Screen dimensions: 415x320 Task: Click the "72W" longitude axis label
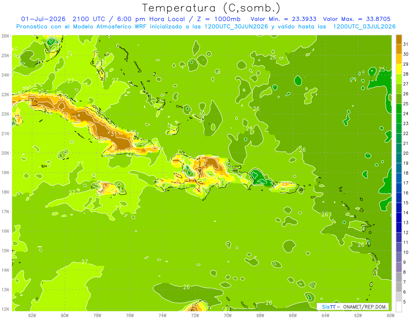(x=195, y=315)
